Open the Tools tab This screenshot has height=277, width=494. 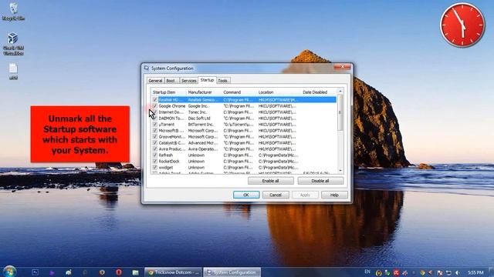(x=223, y=81)
